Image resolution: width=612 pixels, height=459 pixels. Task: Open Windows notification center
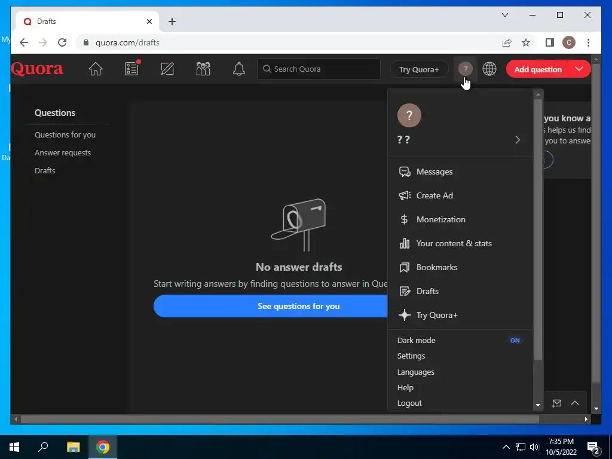pos(593,448)
